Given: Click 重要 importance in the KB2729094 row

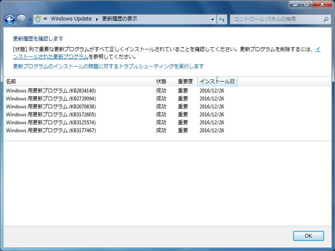Looking at the screenshot, I should 183,99.
